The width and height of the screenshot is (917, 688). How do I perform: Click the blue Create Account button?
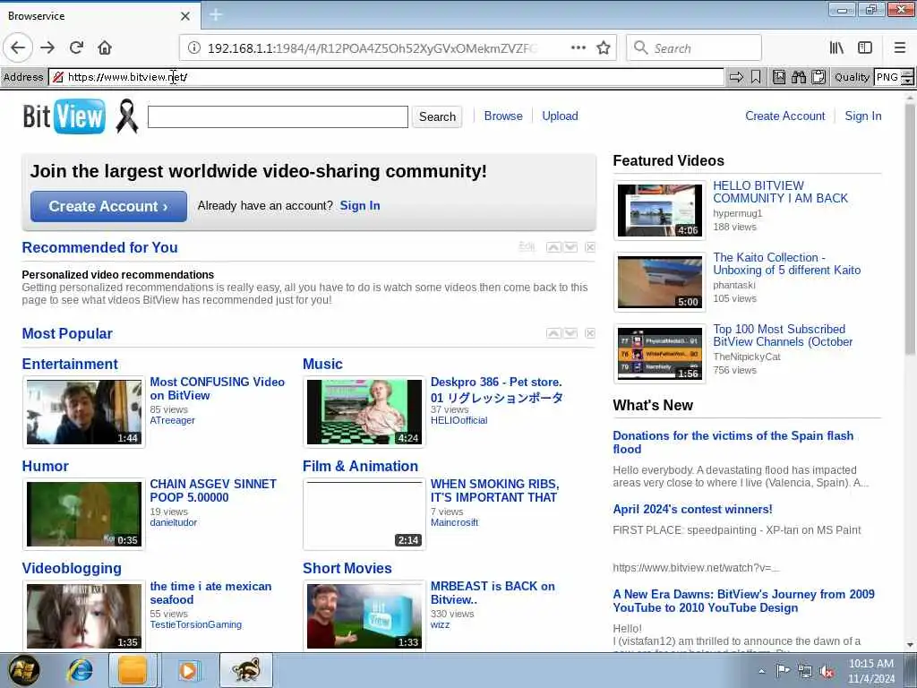pos(108,207)
